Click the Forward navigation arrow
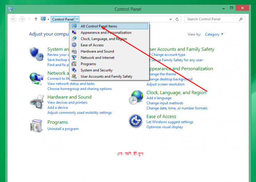 click(x=22, y=19)
